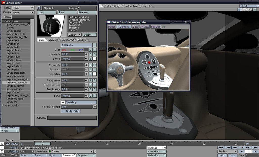Screen dimensions: 259x157
Task: Open the texture editor for Color channel
Action: [x=95, y=50]
